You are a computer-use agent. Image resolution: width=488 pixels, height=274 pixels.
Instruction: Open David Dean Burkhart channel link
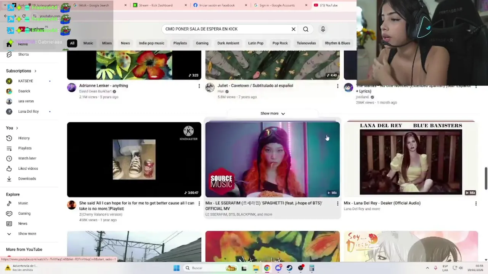click(95, 91)
